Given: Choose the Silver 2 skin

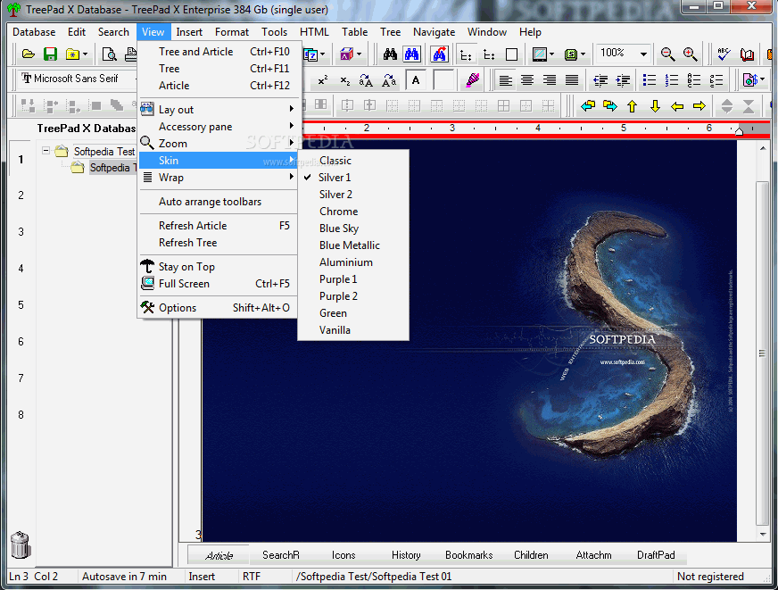Looking at the screenshot, I should (353, 194).
